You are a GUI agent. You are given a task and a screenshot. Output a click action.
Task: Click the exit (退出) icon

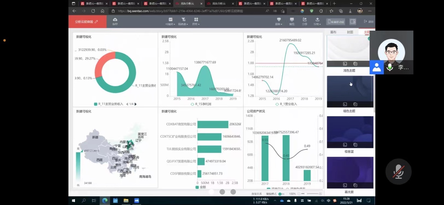pos(368,22)
